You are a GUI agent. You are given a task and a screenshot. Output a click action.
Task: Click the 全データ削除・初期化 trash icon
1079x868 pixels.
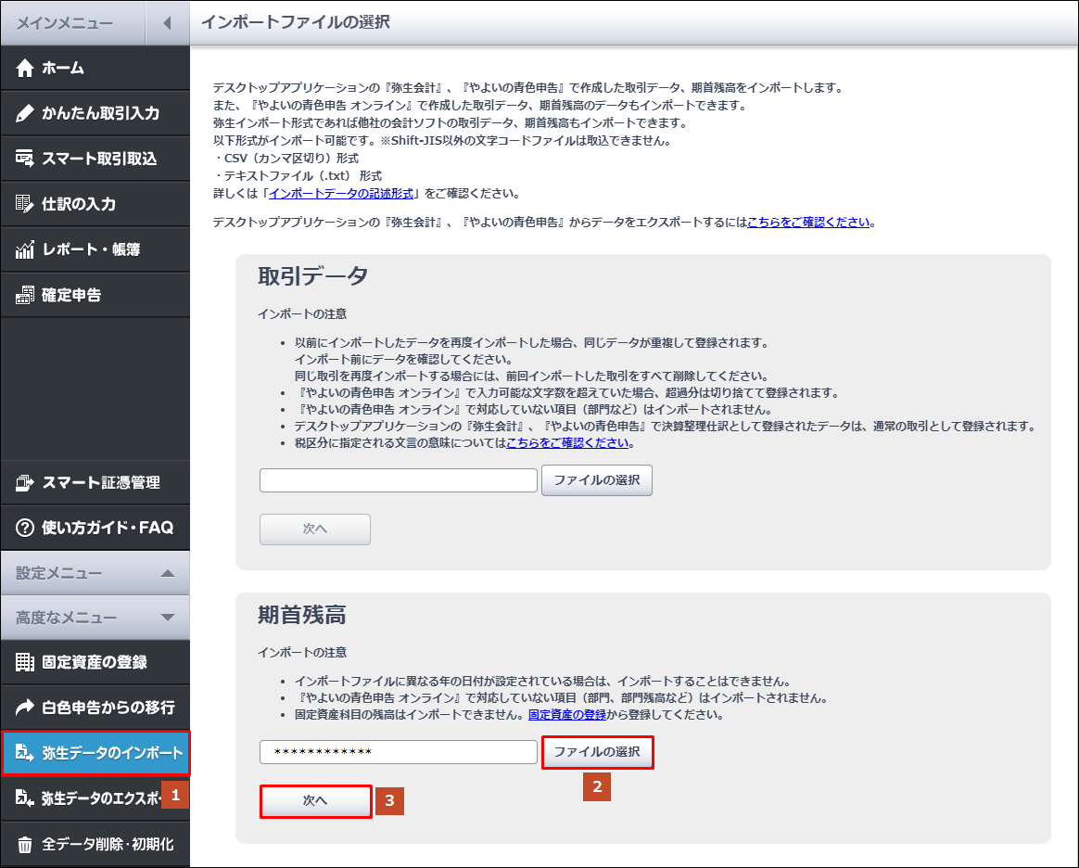tap(25, 845)
